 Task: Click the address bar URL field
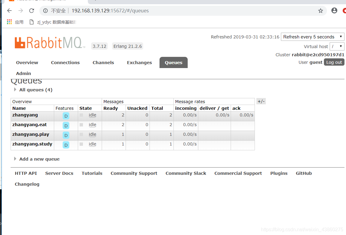pos(183,11)
